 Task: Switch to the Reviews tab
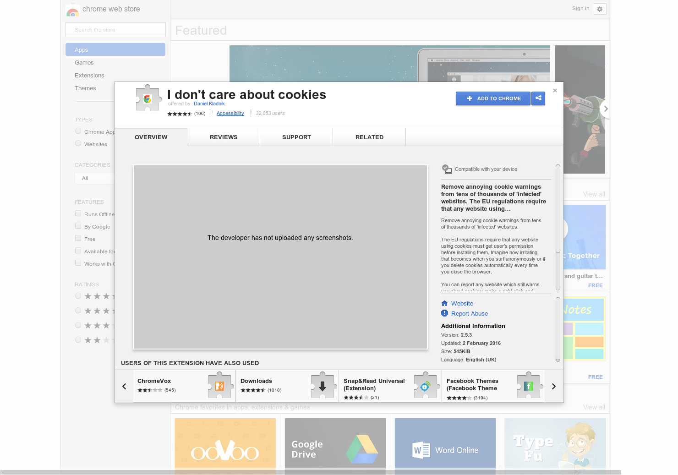[224, 137]
